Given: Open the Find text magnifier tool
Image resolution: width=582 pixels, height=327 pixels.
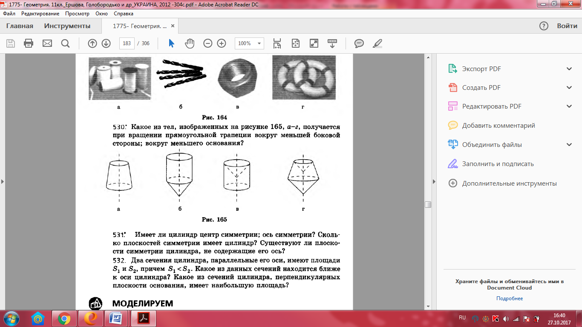Looking at the screenshot, I should pos(65,43).
